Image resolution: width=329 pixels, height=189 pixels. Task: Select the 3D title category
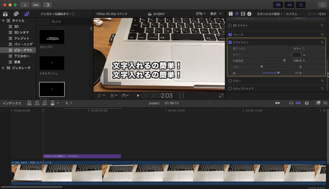pos(16,27)
